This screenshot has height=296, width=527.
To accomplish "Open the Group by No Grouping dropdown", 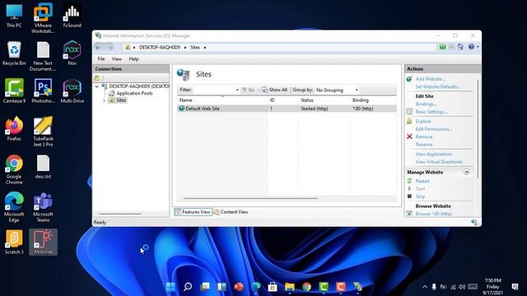I will (x=357, y=90).
